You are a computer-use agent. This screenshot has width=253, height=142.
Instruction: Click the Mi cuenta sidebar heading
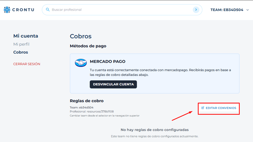(26, 36)
